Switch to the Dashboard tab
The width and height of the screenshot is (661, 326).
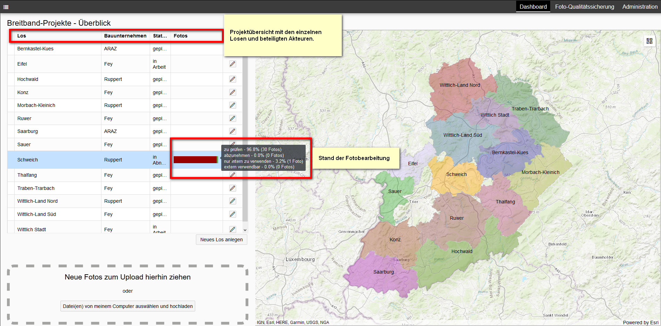(533, 7)
